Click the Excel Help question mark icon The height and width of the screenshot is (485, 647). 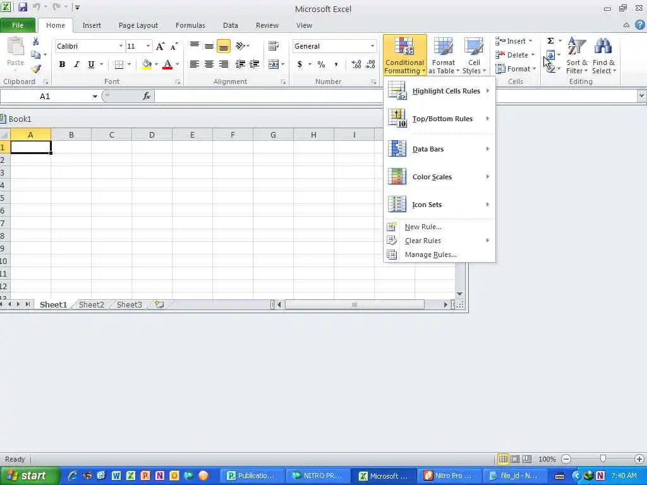click(640, 25)
